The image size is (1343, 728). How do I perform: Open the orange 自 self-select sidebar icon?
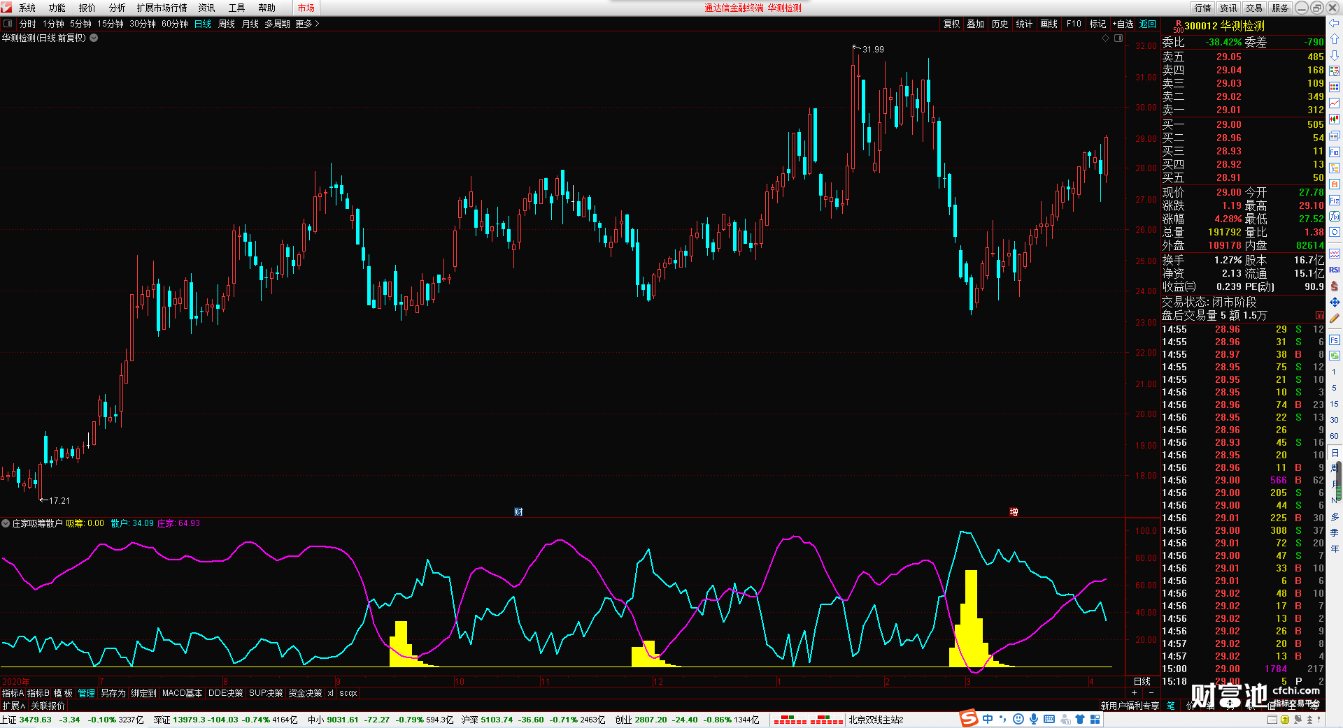pyautogui.click(x=1335, y=184)
